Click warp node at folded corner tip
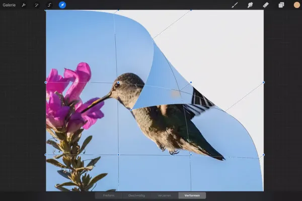The width and height of the screenshot is (302, 201). click(131, 110)
